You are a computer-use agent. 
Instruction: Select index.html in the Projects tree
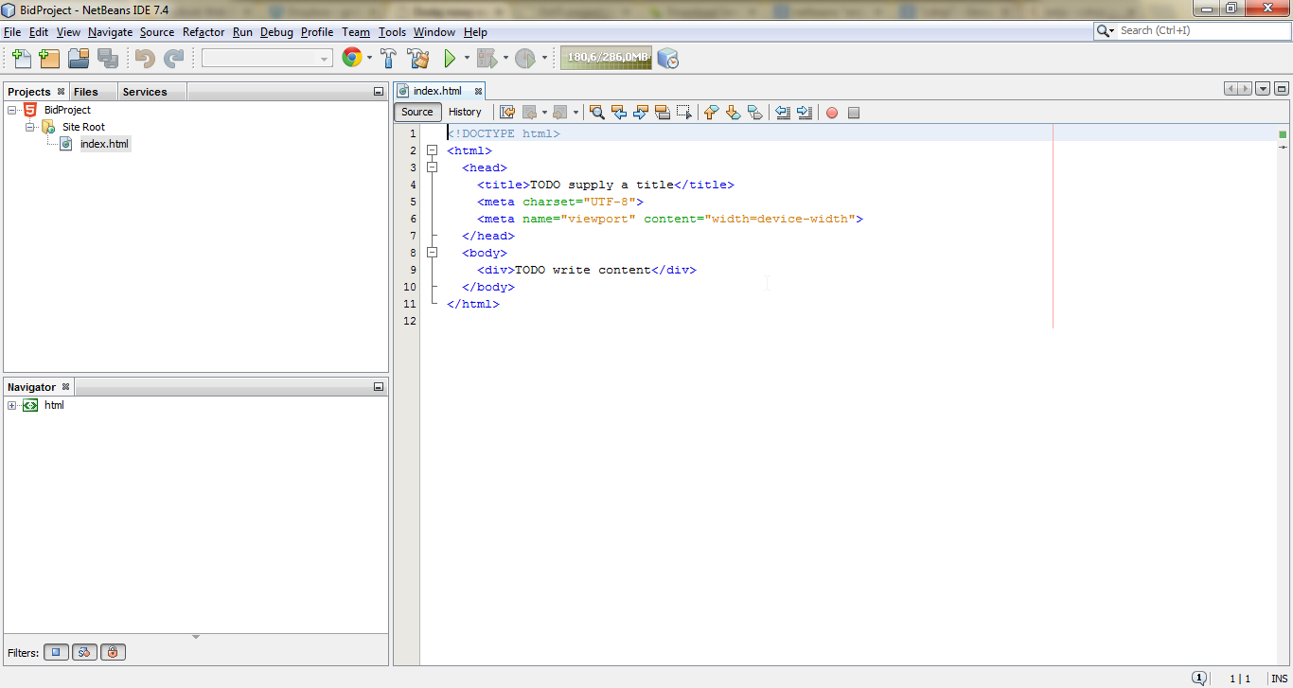point(104,144)
